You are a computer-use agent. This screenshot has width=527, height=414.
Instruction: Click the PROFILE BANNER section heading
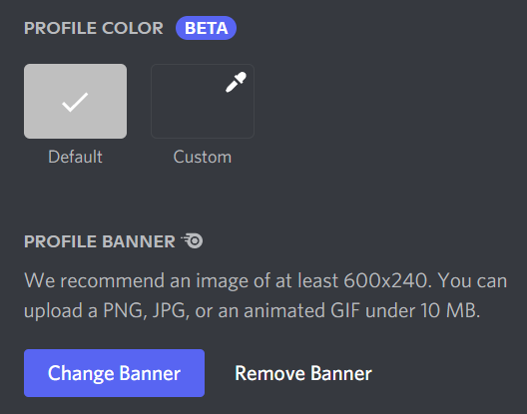100,241
